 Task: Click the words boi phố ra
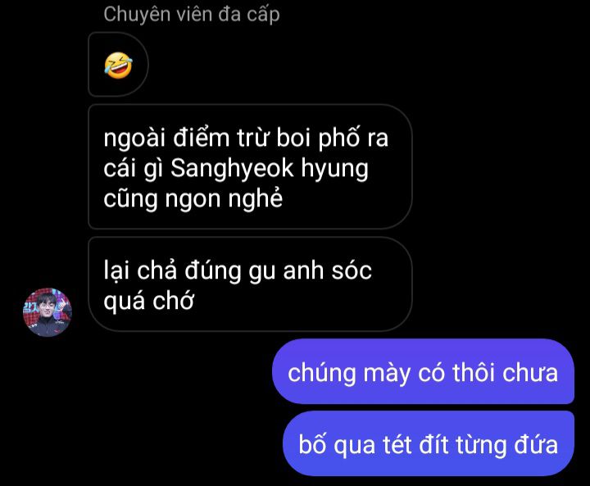pyautogui.click(x=332, y=138)
